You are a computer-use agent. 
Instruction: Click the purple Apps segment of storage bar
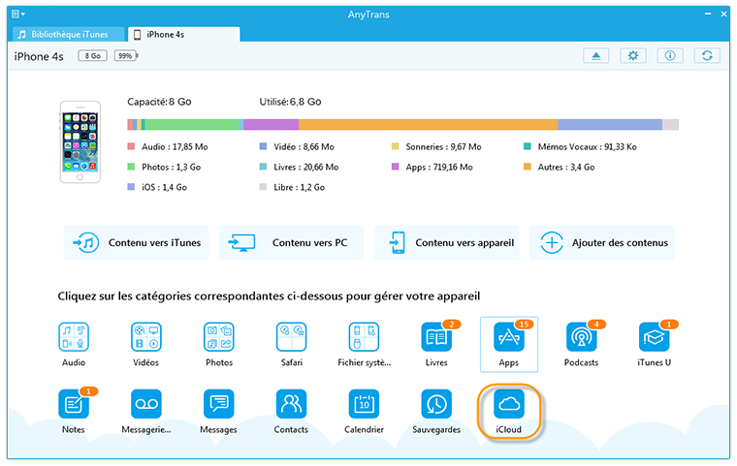click(272, 124)
